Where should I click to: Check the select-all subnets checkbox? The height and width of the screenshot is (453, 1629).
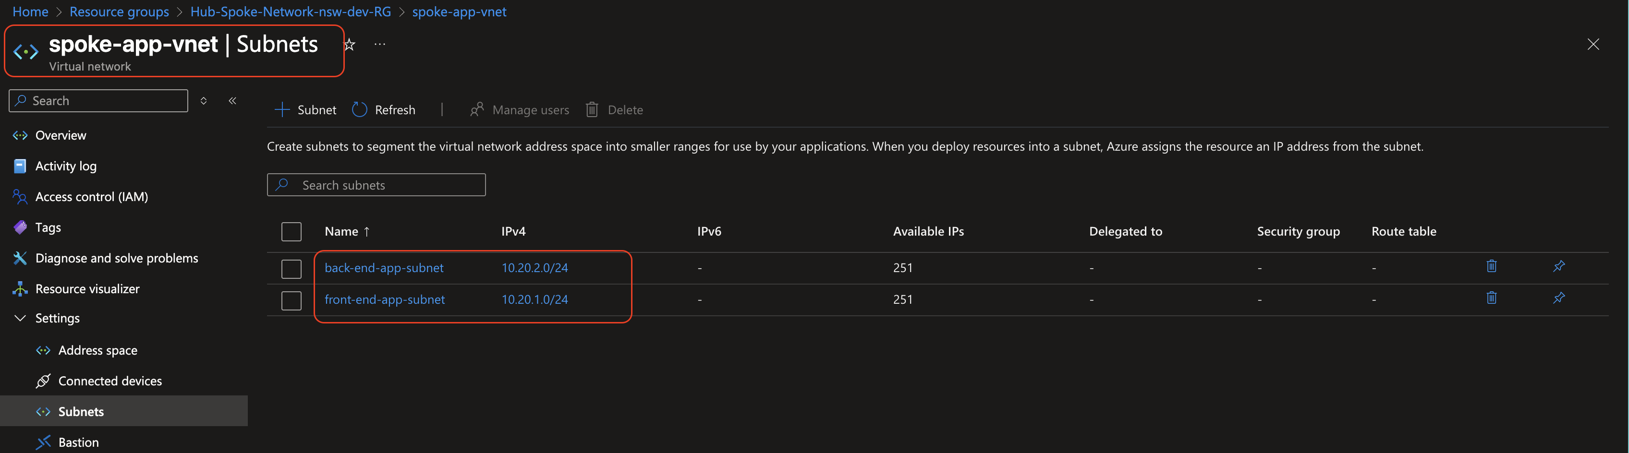click(x=292, y=231)
